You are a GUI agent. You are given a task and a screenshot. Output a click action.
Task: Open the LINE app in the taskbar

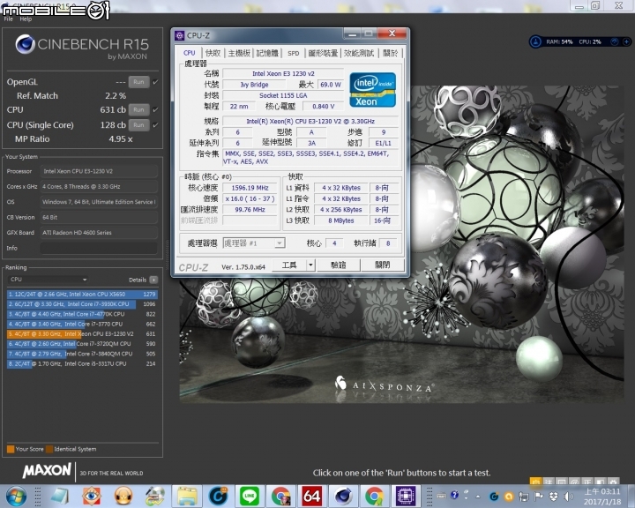click(x=249, y=497)
